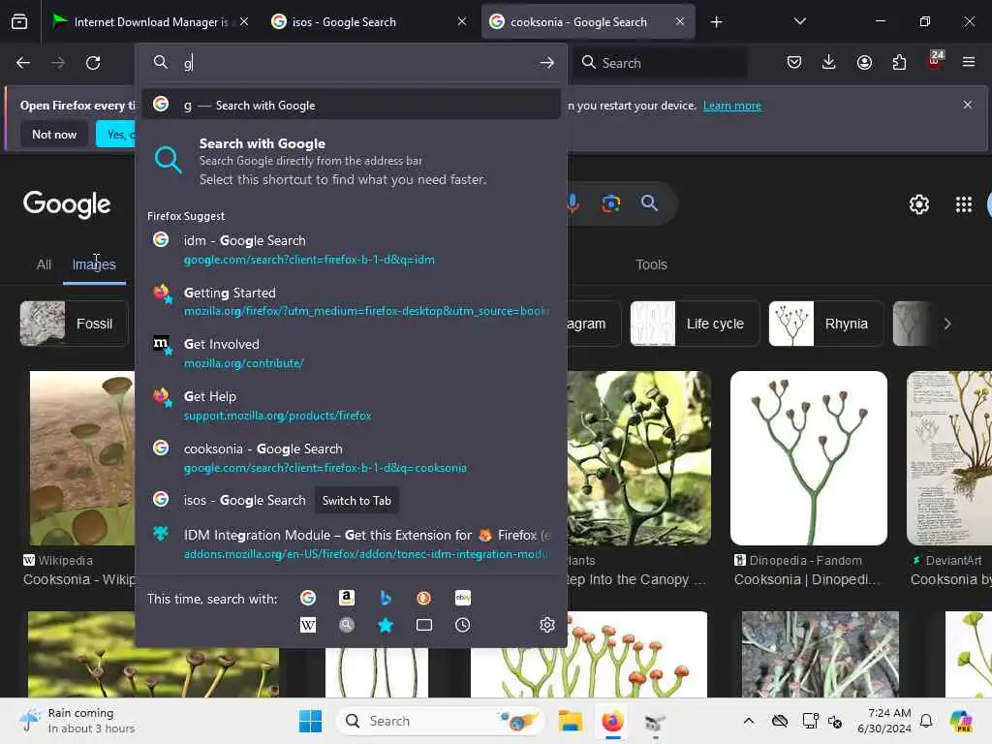Open the Windows Start menu
This screenshot has width=992, height=744.
click(310, 721)
